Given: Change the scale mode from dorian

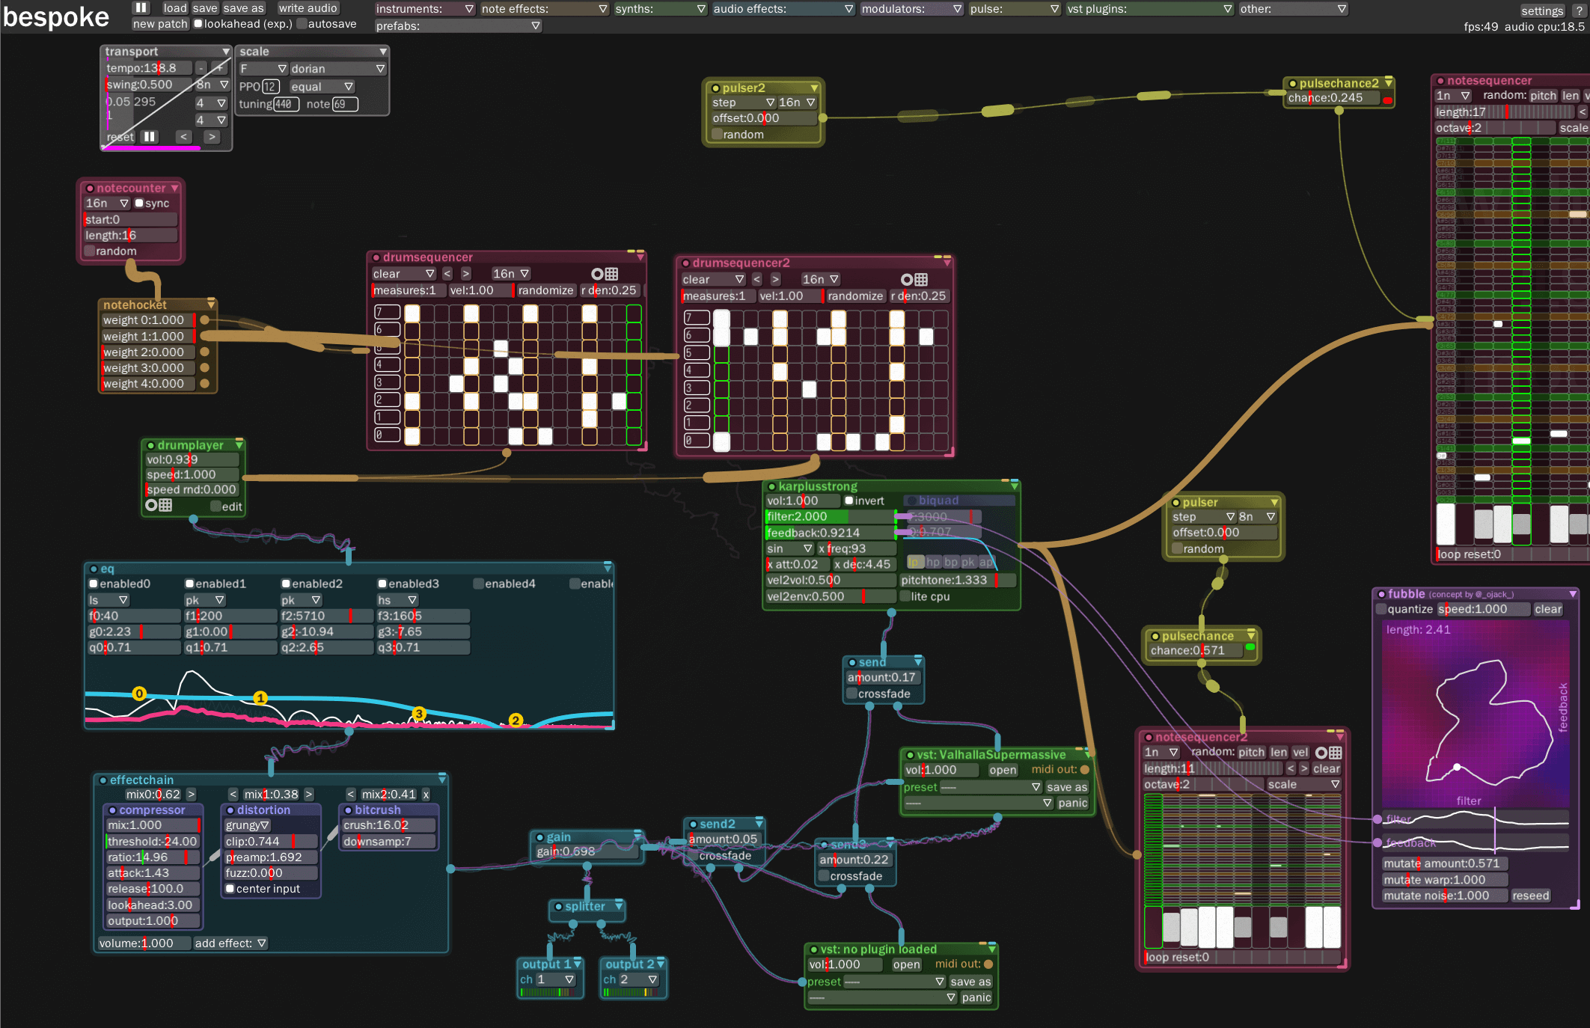Looking at the screenshot, I should coord(337,68).
